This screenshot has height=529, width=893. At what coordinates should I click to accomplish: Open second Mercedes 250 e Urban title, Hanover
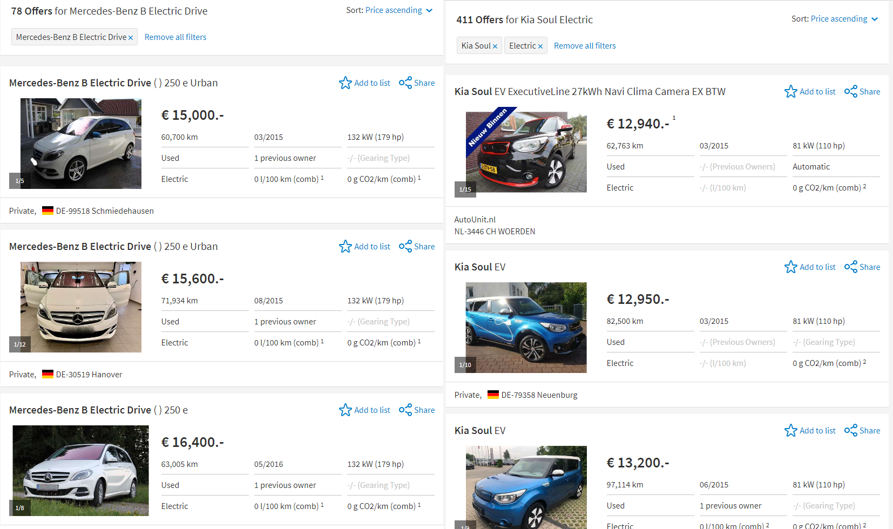tap(113, 246)
